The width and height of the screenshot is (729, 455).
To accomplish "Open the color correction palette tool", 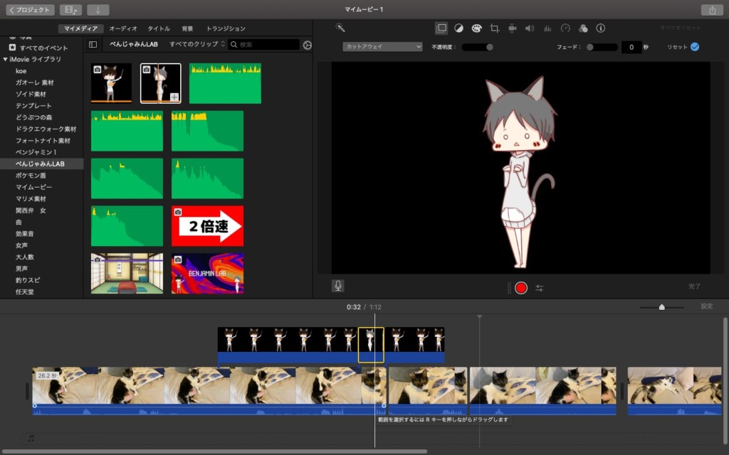I will click(476, 28).
